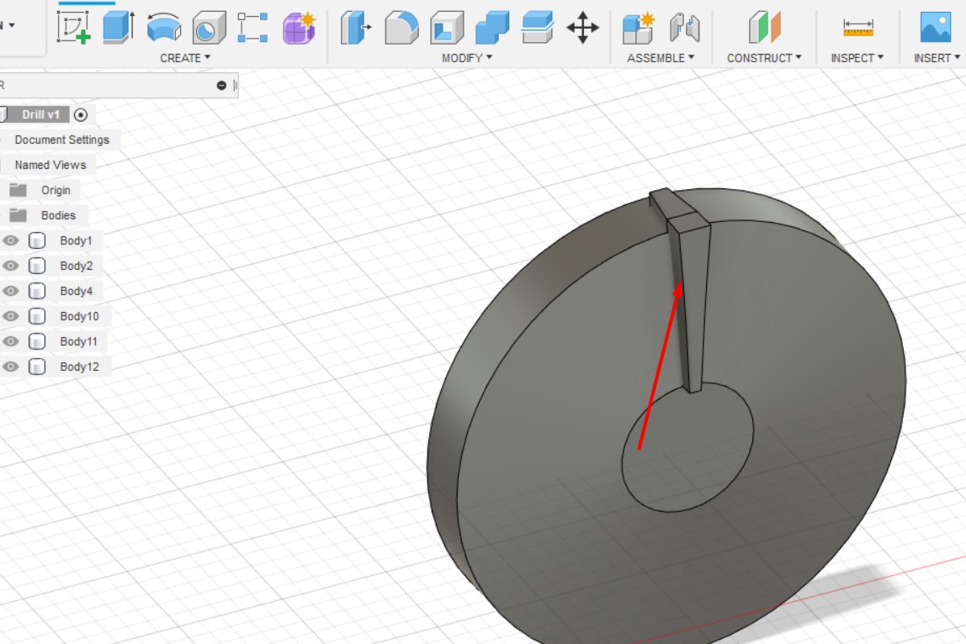Select the Hole tool
The height and width of the screenshot is (644, 966).
coord(210,28)
